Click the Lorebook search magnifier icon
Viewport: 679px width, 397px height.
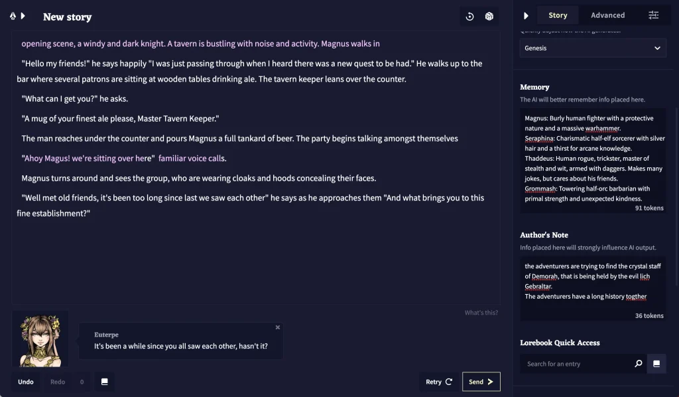coord(639,364)
